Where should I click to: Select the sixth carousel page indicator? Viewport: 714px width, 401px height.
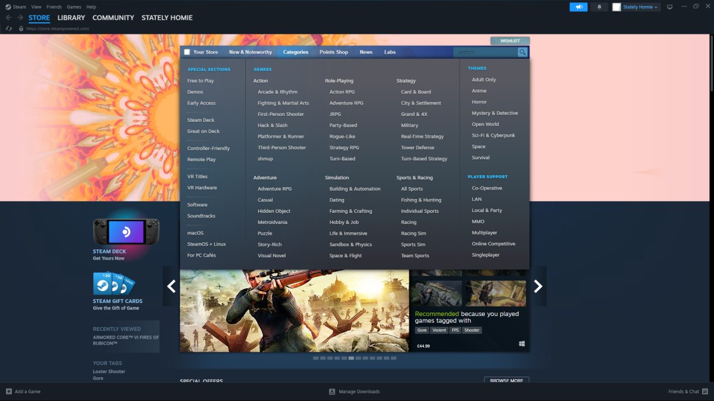pyautogui.click(x=352, y=358)
